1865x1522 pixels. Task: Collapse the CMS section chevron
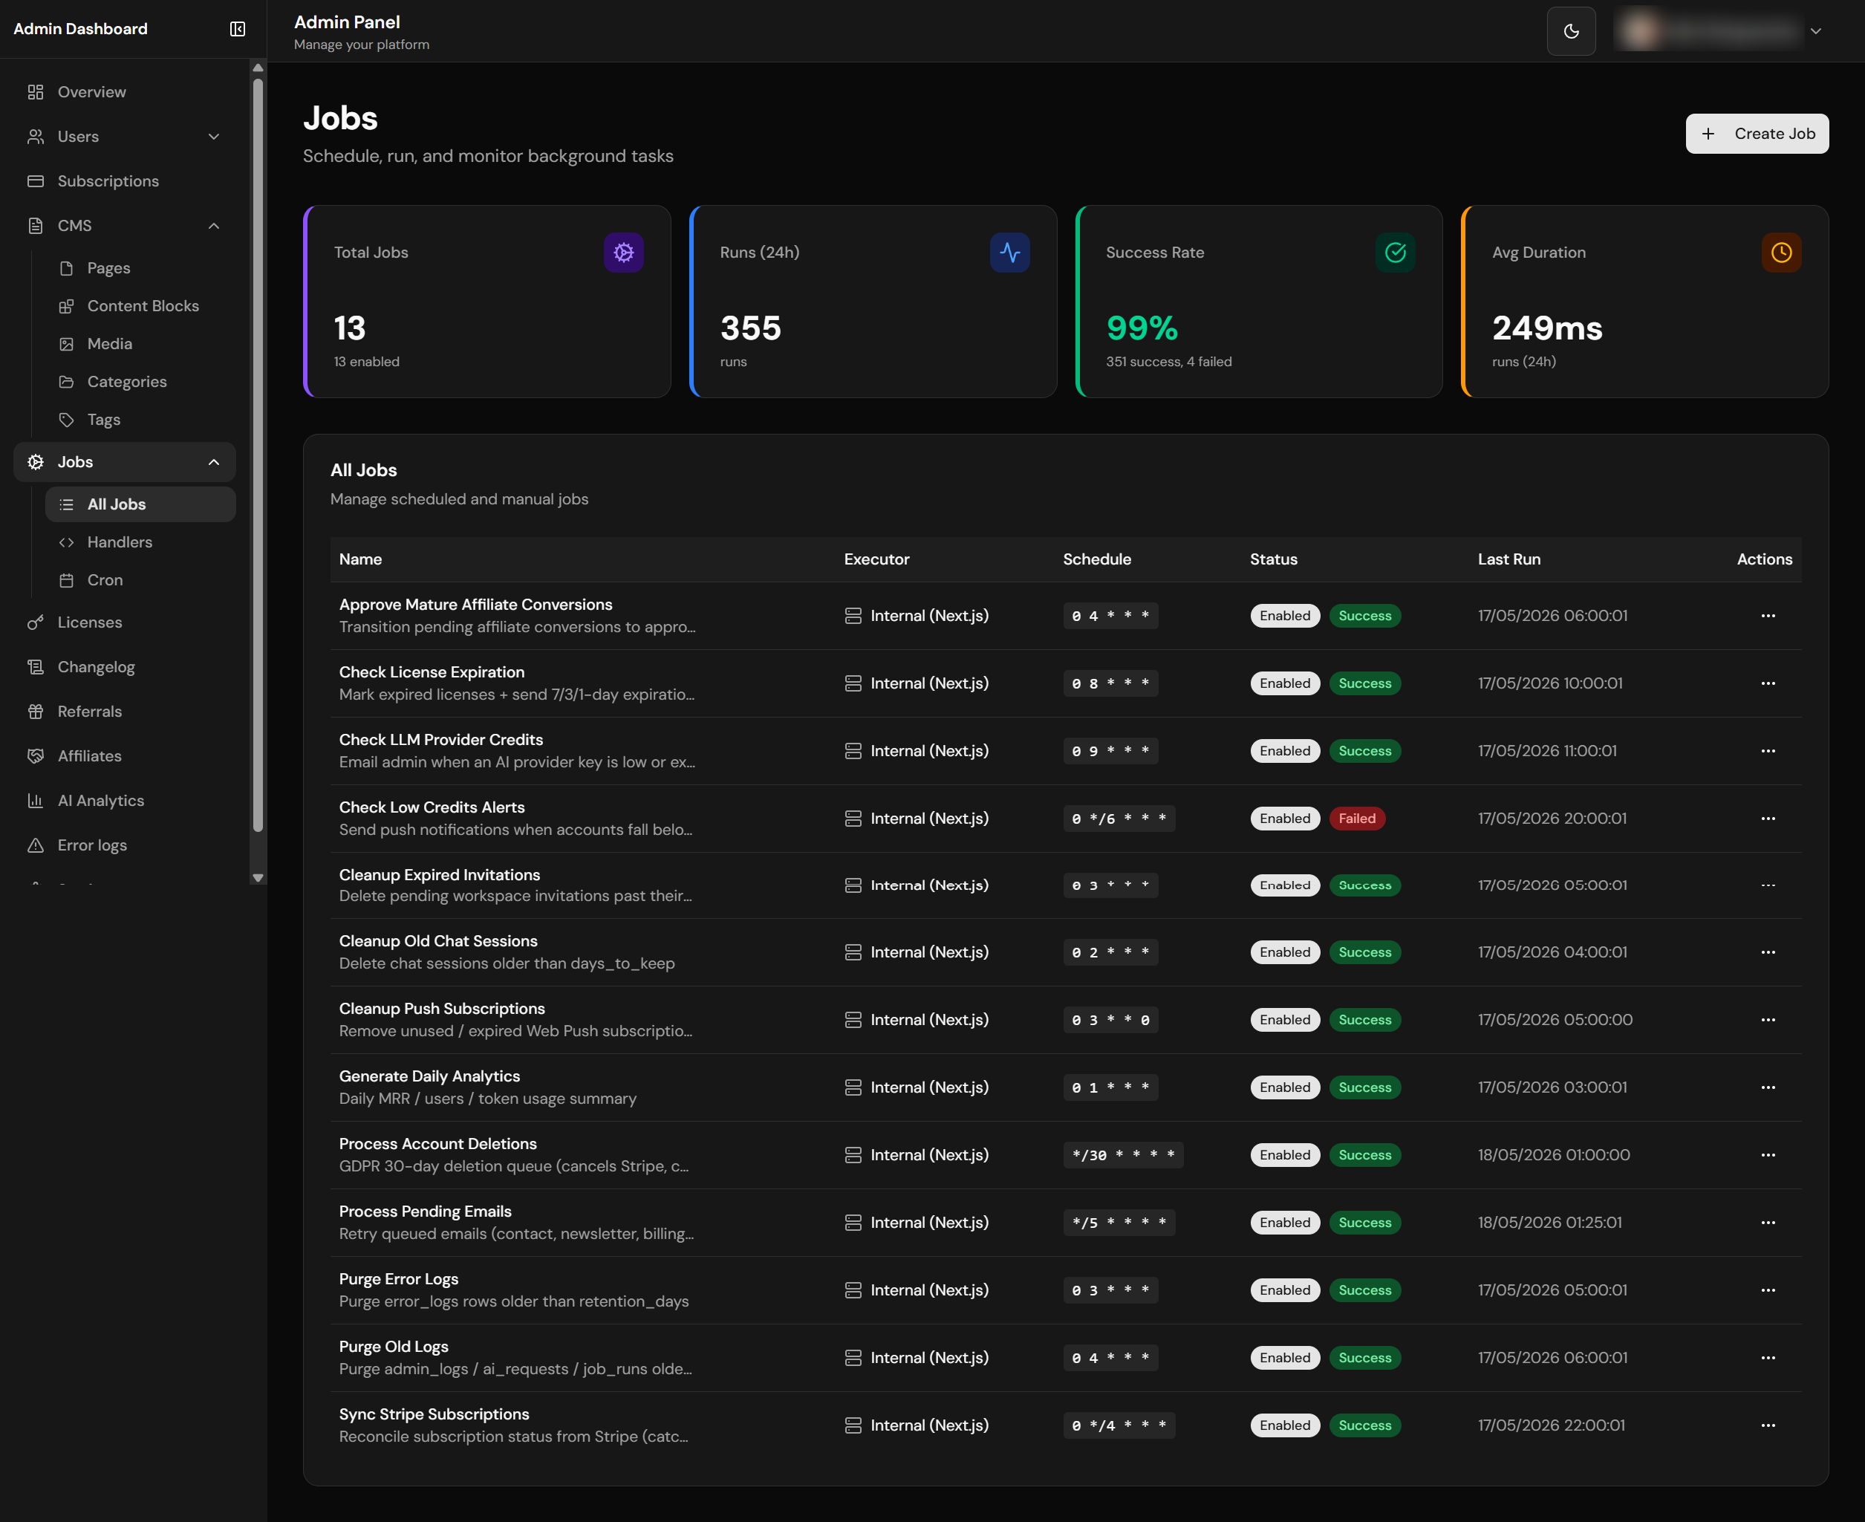[214, 227]
